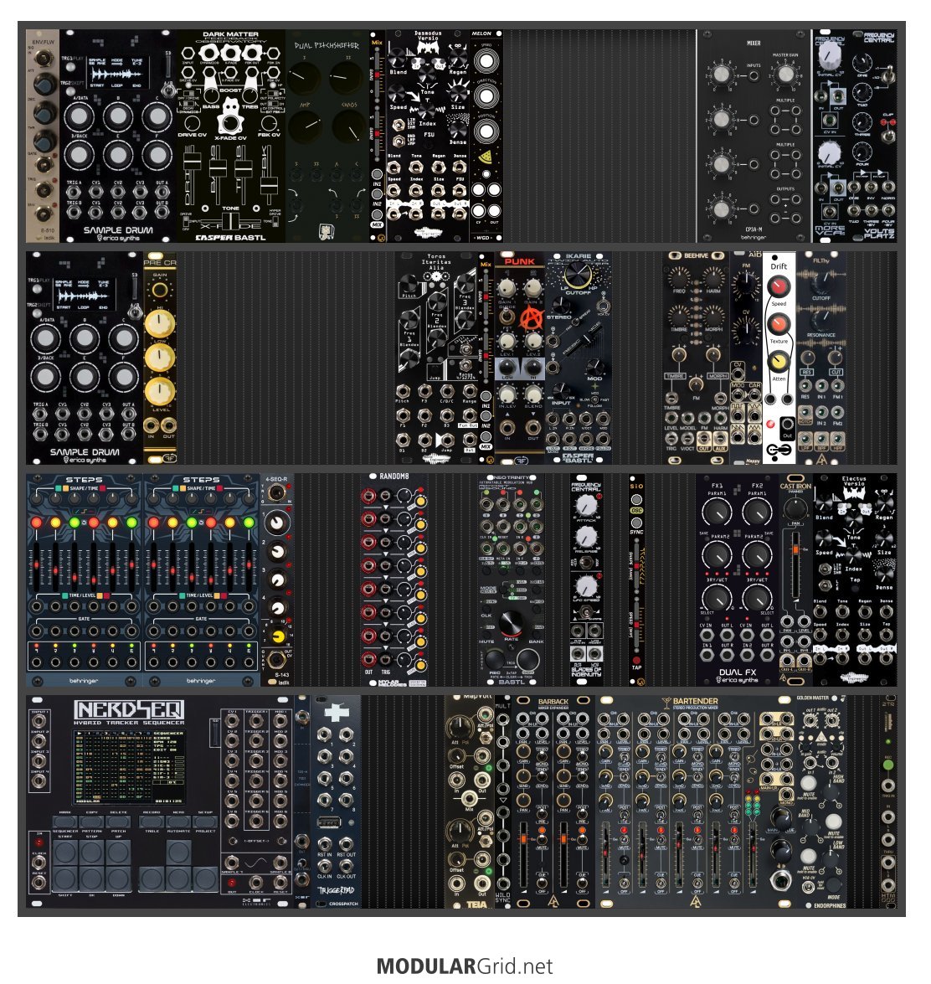The width and height of the screenshot is (931, 984).
Task: Toggle the Mid Band MUTE button on Golden Master
Action: (x=834, y=821)
